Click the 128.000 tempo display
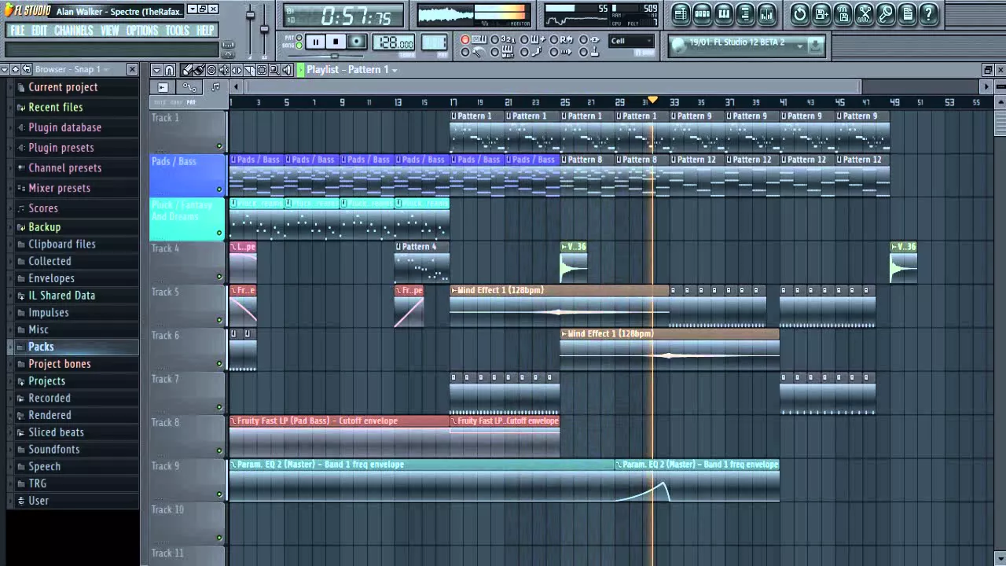1006x566 pixels. pos(393,42)
